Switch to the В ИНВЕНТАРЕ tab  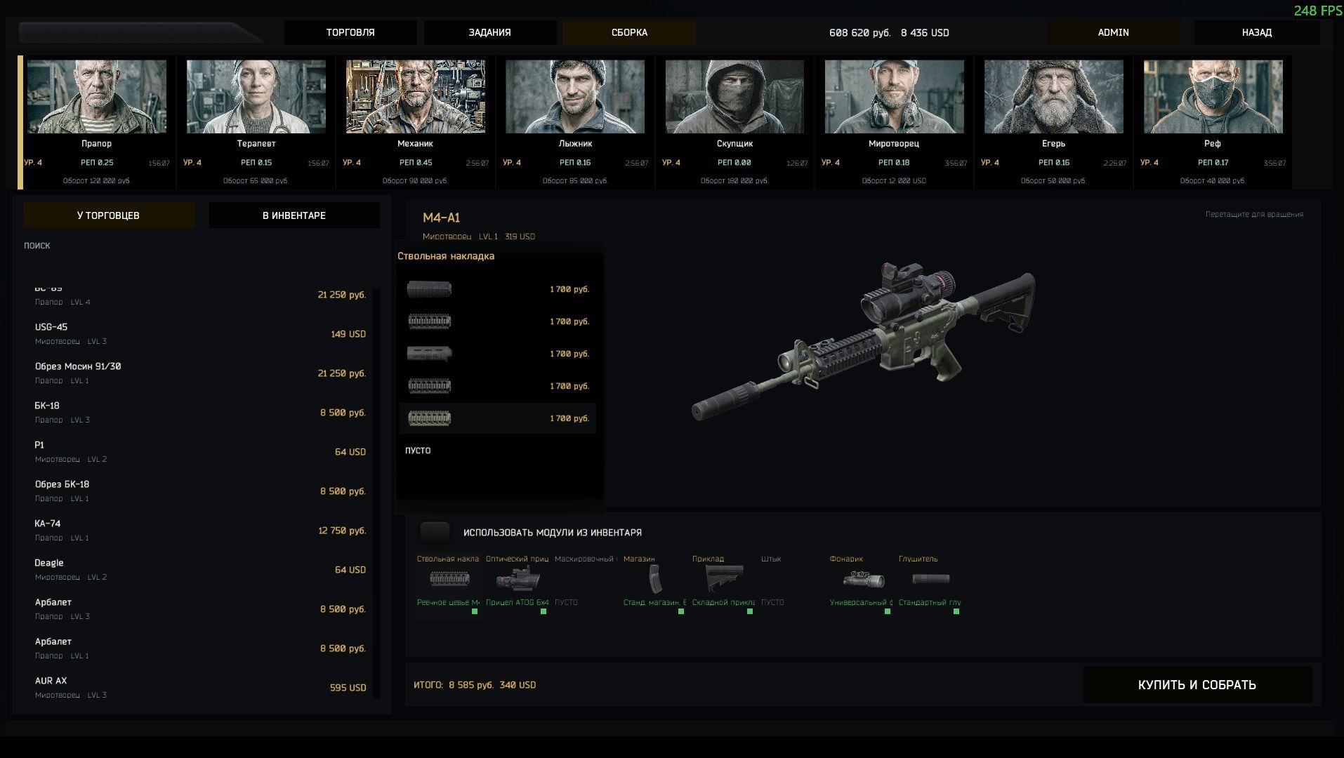point(294,215)
